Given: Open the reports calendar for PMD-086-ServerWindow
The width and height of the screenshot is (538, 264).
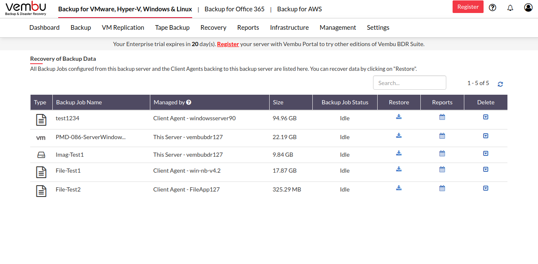Looking at the screenshot, I should click(x=442, y=136).
